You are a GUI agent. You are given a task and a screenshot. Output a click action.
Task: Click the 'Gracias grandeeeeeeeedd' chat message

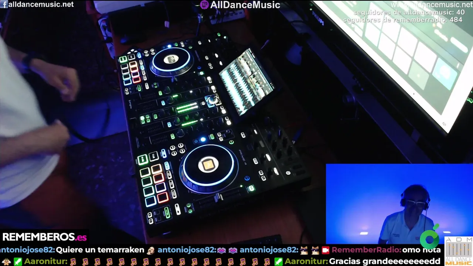[x=385, y=262]
